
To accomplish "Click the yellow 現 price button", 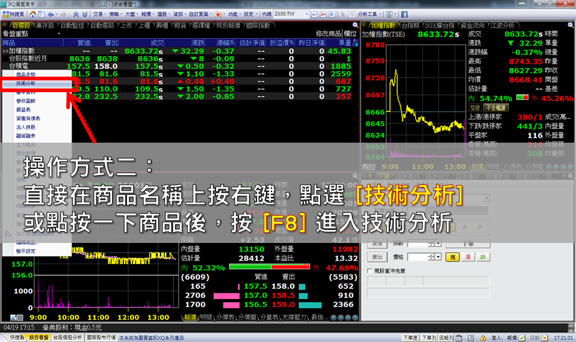I will pos(454,257).
